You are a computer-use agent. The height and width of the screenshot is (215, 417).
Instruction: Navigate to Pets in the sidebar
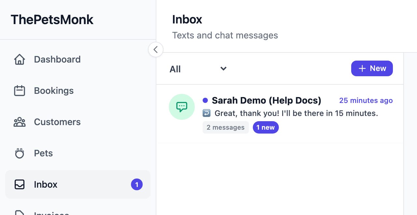click(78, 153)
